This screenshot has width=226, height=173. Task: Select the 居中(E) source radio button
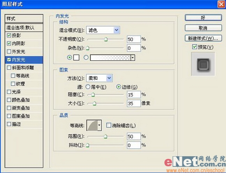coord(88,87)
